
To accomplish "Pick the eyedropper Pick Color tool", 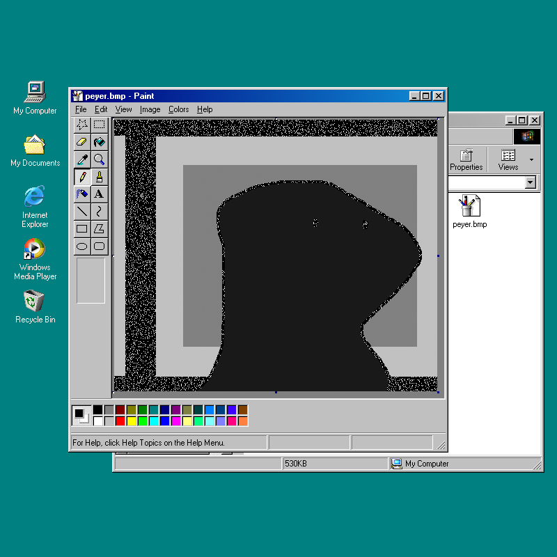I will pyautogui.click(x=82, y=159).
